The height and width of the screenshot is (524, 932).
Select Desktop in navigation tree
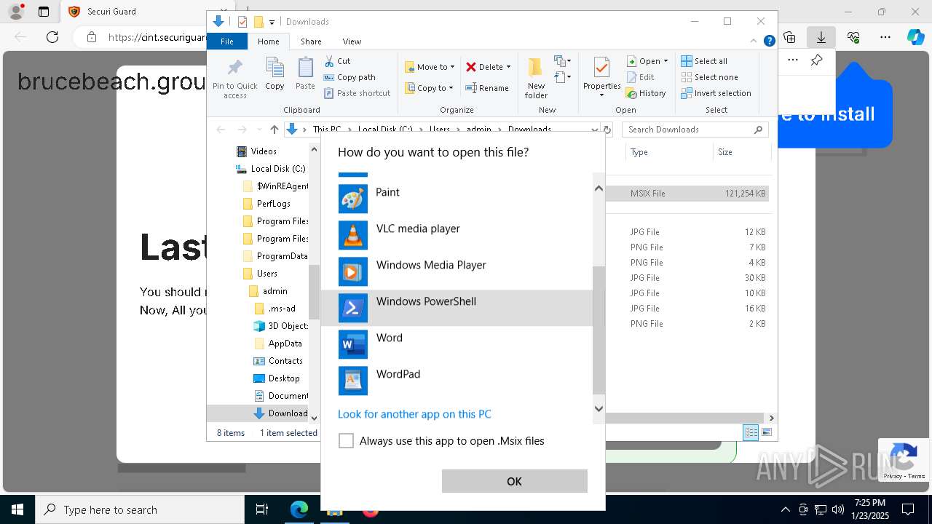tap(277, 378)
